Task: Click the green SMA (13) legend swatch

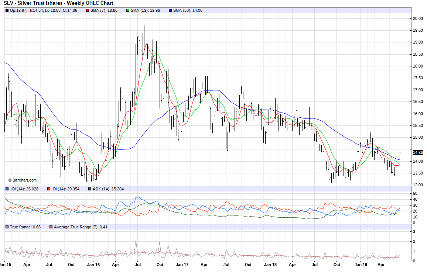Action: [x=128, y=10]
